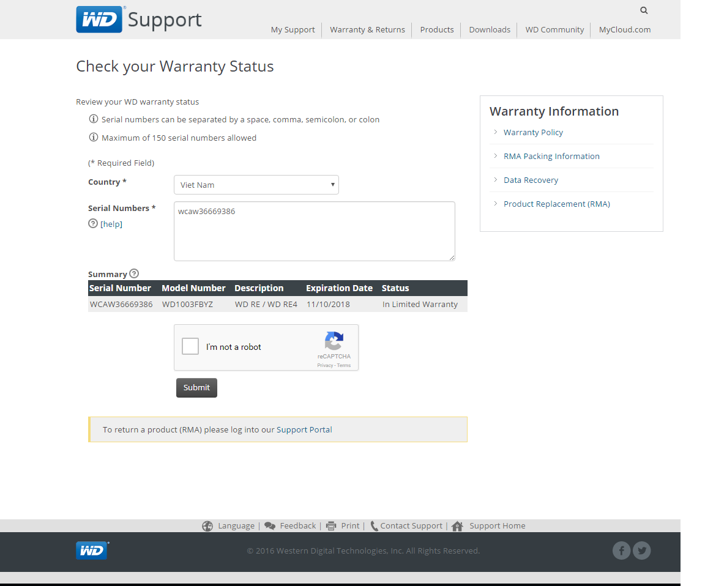Click the house icon for Support Home
Viewport: 705px width, 586px height.
457,526
